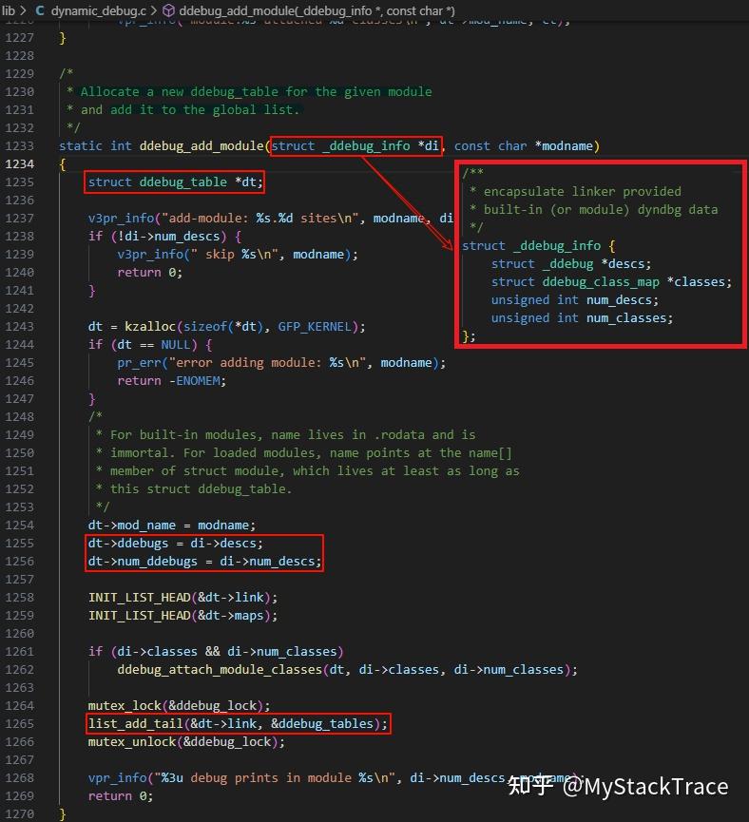The image size is (749, 822).
Task: Click ddebug_attach_module_classes function call
Action: 220,670
